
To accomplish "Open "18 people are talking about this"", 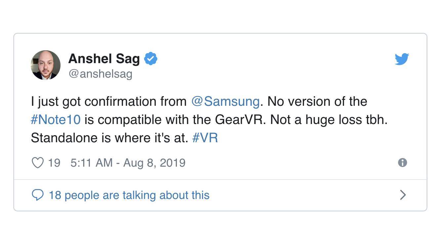I will pos(129,195).
